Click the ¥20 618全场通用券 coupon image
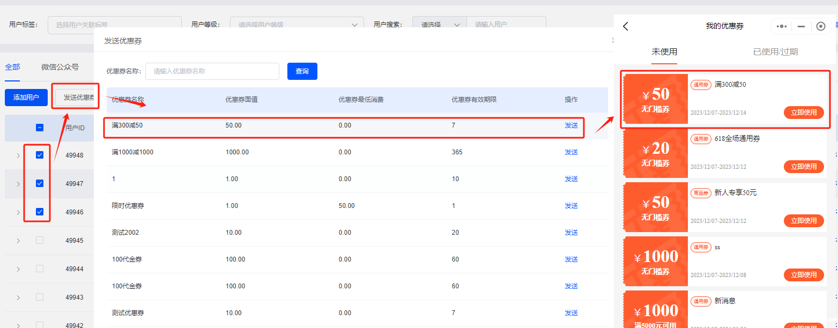The height and width of the screenshot is (328, 838). 656,153
